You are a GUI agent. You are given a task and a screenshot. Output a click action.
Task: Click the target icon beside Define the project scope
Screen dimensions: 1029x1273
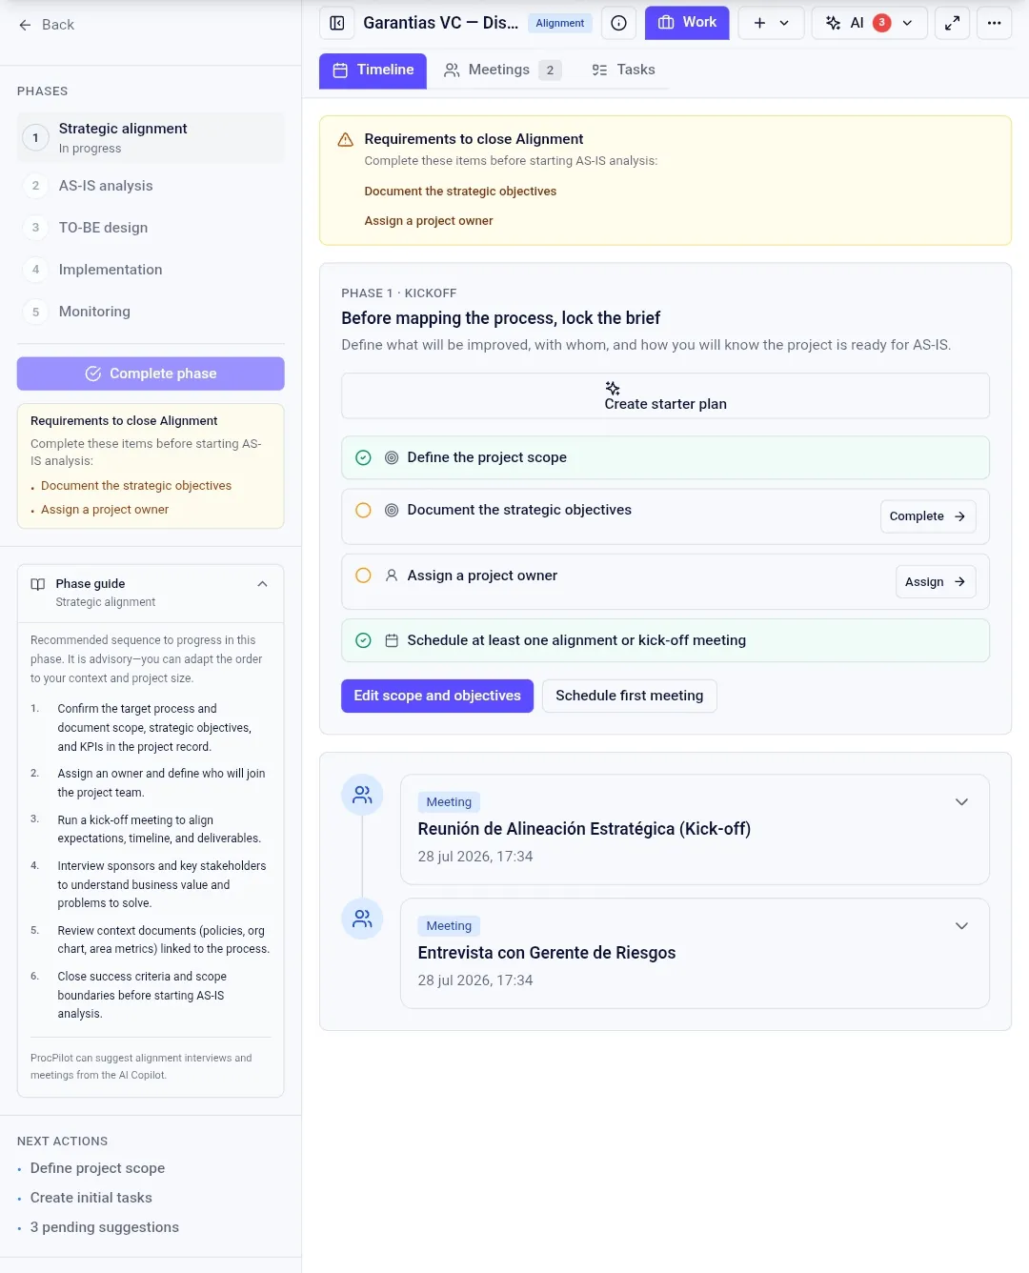click(x=392, y=457)
